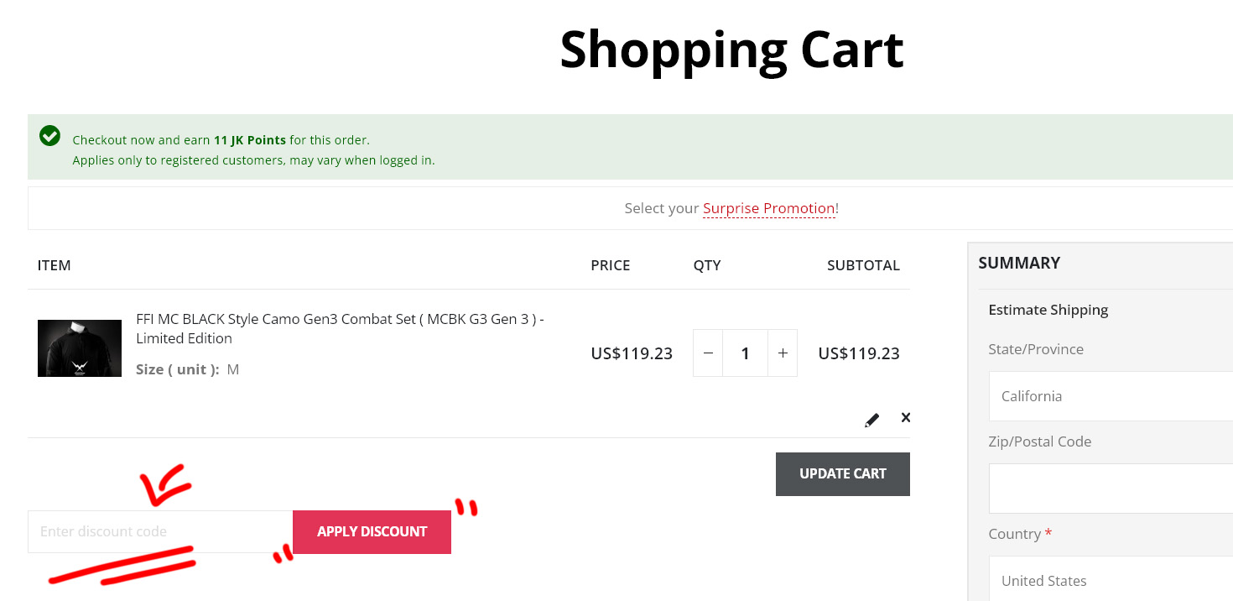Collapse the Estimate Shipping section

click(x=1048, y=310)
